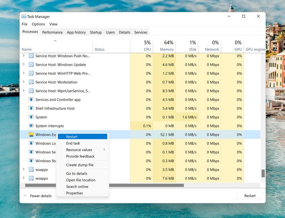The height and width of the screenshot is (218, 285).
Task: Open Properties from context menu
Action: click(x=83, y=193)
